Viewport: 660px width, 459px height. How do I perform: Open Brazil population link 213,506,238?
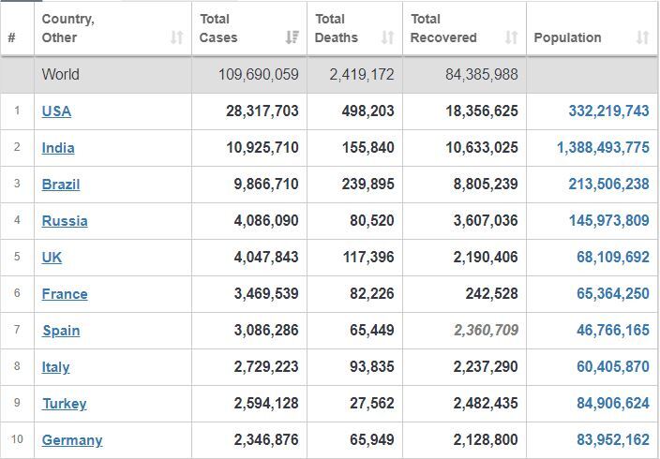coord(608,185)
